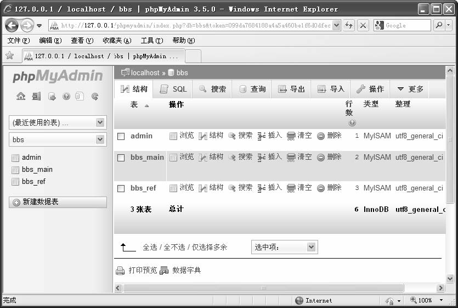Click the data dictionary icon
Image resolution: width=458 pixels, height=308 pixels.
(x=164, y=271)
